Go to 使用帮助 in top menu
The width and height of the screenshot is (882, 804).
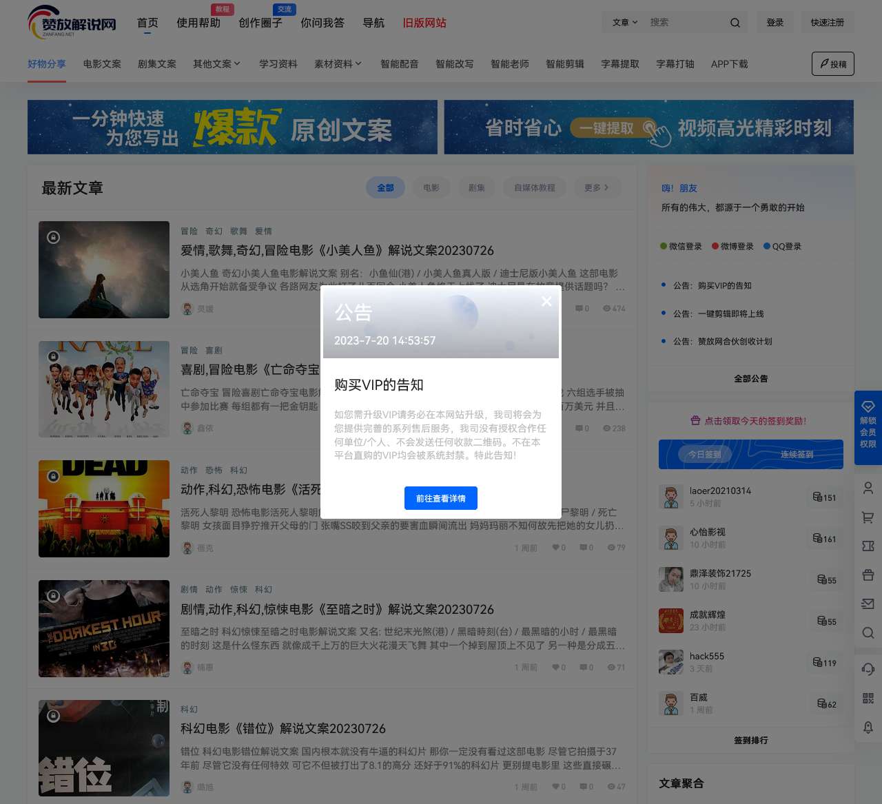point(198,23)
